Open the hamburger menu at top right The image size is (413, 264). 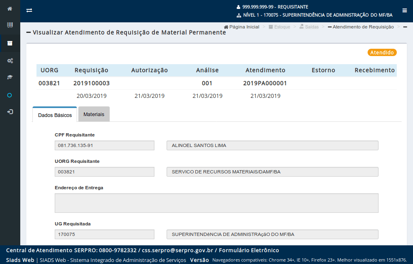[x=404, y=10]
